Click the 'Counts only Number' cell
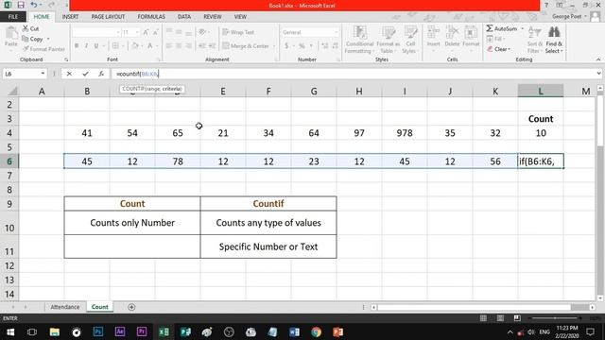The height and width of the screenshot is (340, 605). 132,223
